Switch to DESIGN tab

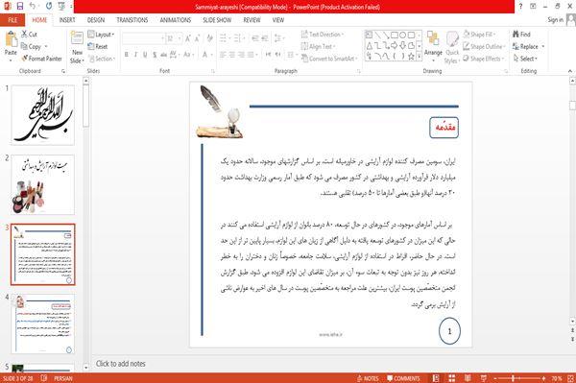(x=95, y=20)
